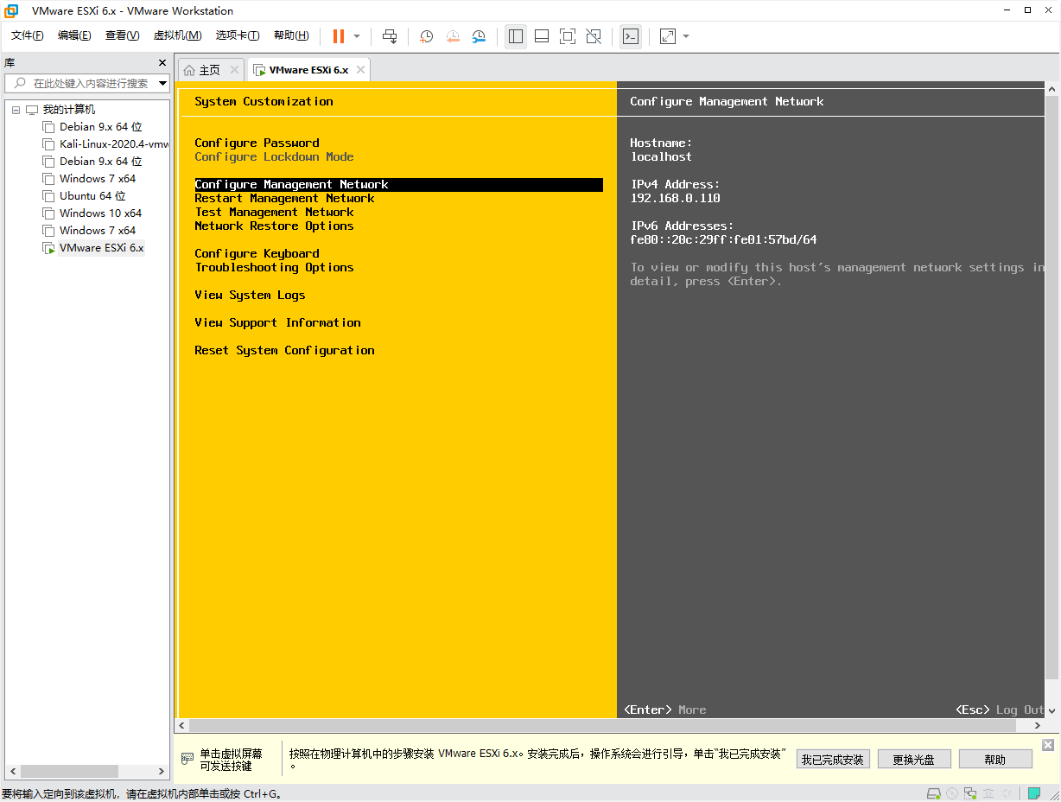1061x802 pixels.
Task: Open the 文件(F) menu
Action: pyautogui.click(x=28, y=35)
